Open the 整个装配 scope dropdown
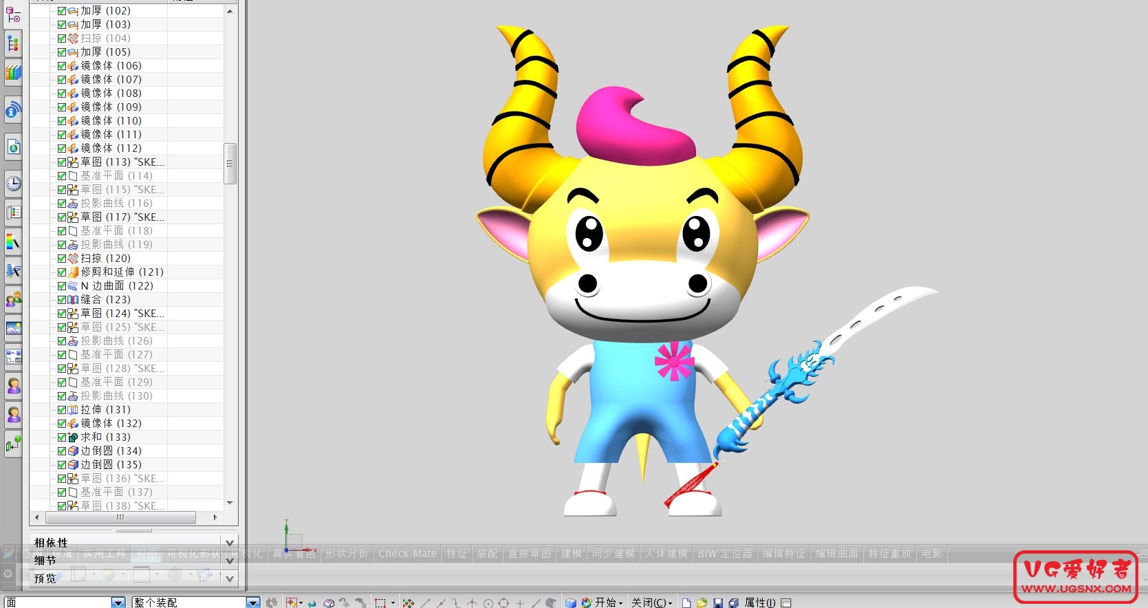The height and width of the screenshot is (608, 1148). point(253,602)
